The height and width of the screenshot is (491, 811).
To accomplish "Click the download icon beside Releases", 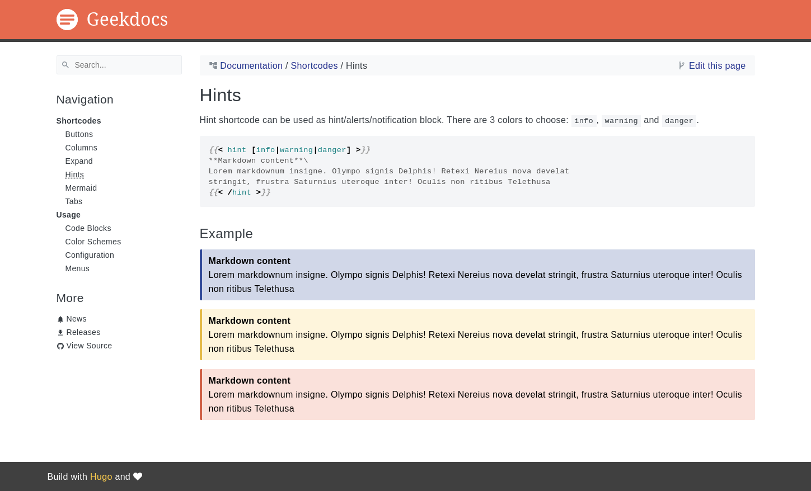I will coord(60,333).
